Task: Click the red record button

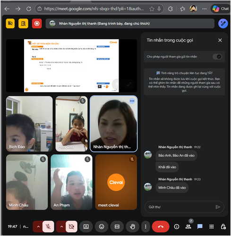Action: click(x=37, y=24)
